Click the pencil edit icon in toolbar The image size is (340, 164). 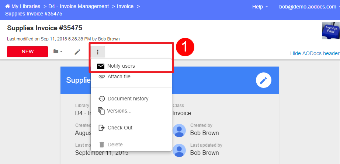77,52
